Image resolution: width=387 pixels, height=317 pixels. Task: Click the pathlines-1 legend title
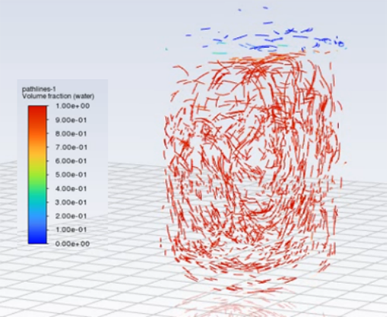[39, 89]
